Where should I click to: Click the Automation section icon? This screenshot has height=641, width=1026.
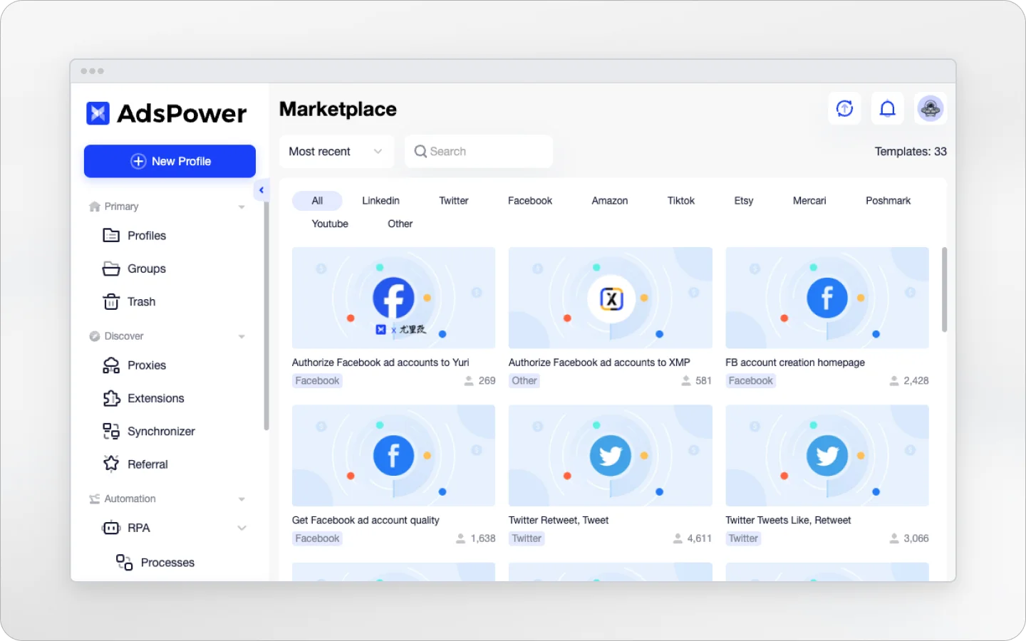tap(95, 499)
